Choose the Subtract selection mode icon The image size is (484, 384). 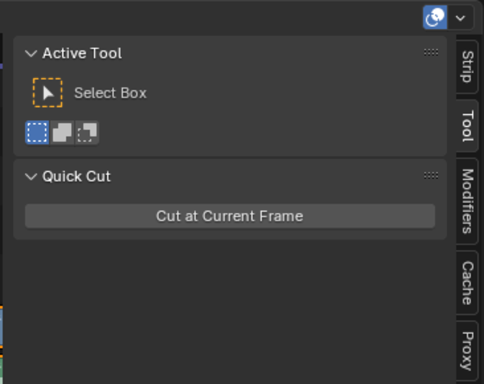click(x=87, y=132)
